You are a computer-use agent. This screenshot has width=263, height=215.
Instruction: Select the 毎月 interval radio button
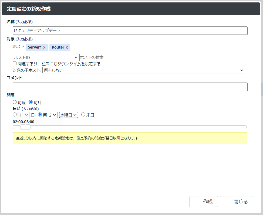[31, 102]
